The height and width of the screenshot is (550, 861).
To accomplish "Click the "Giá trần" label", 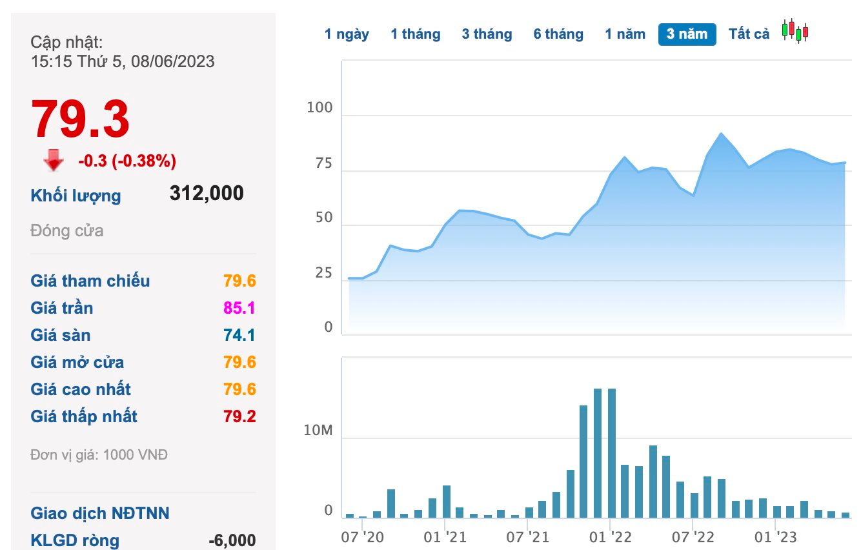I will click(x=62, y=308).
